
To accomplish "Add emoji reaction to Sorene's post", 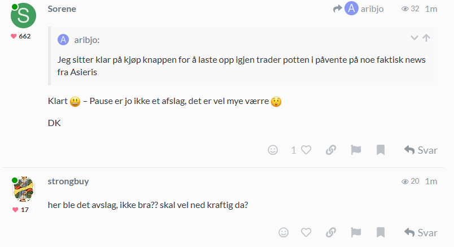I will tap(273, 150).
